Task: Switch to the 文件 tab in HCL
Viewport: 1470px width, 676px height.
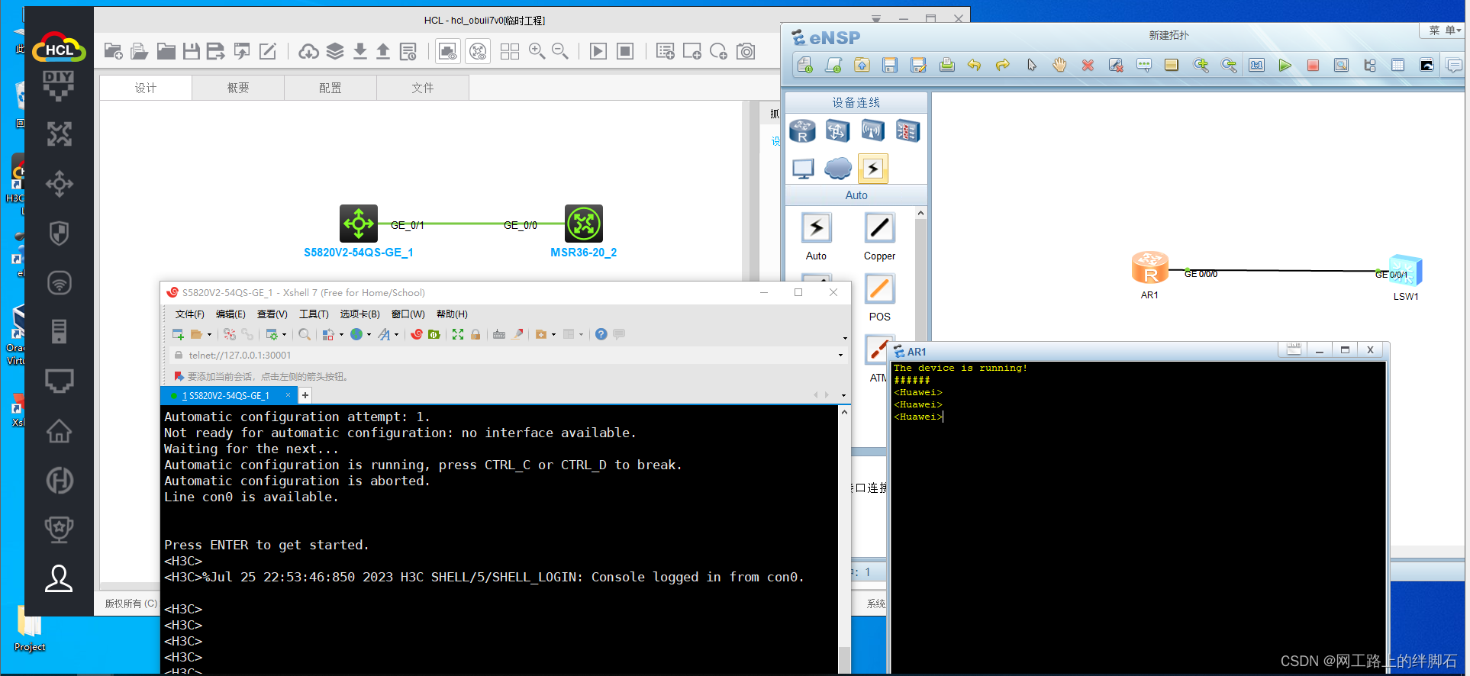Action: 423,88
